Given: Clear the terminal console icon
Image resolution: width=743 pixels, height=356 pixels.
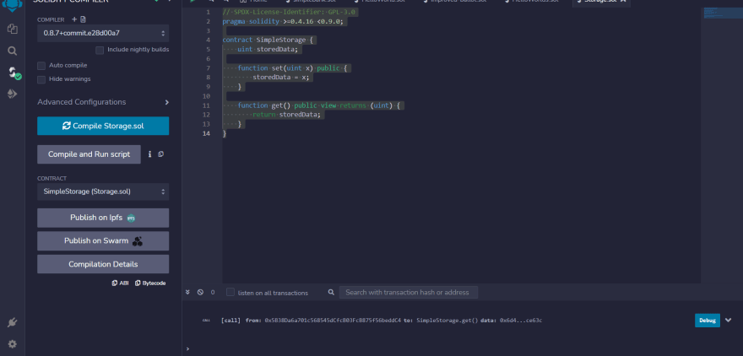Looking at the screenshot, I should (200, 293).
